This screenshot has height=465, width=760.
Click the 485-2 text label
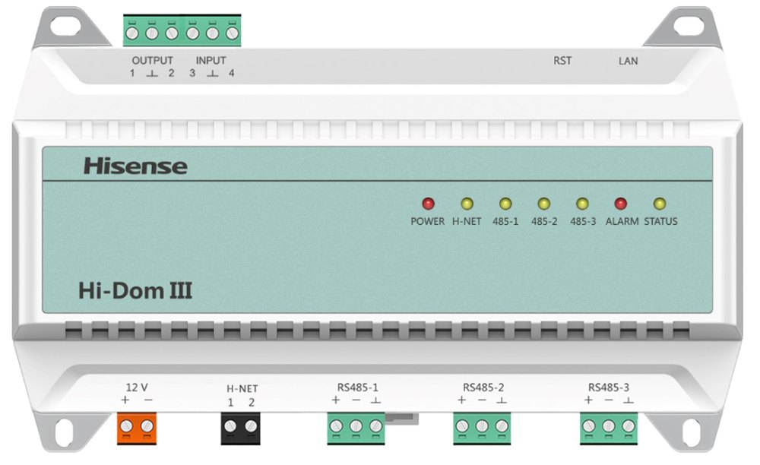[x=544, y=221]
